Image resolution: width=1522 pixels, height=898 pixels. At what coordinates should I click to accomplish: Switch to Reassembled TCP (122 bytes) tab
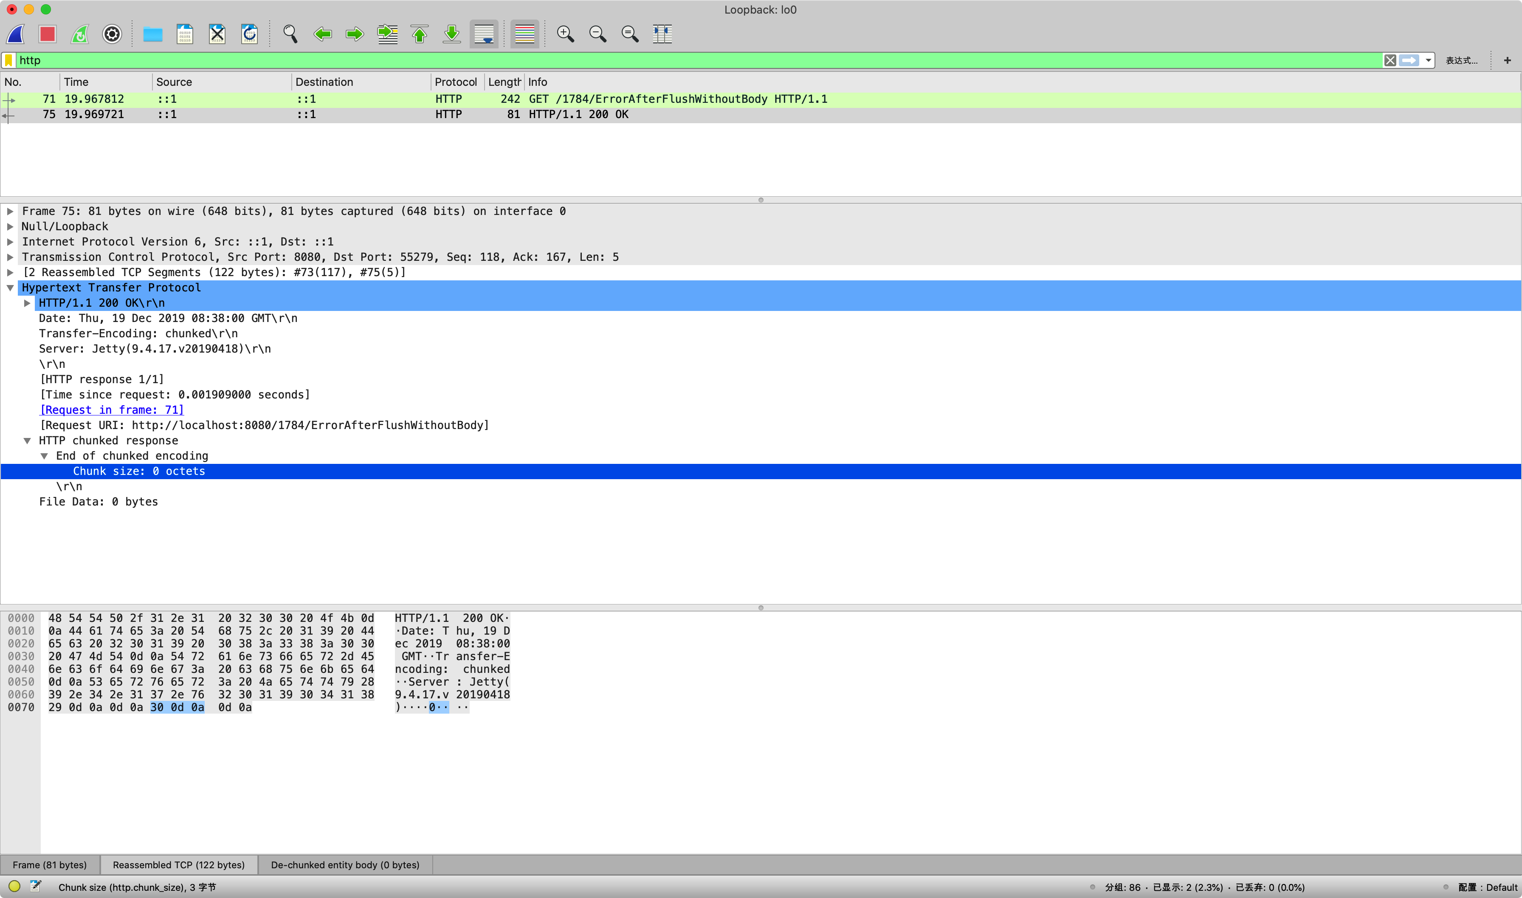(x=178, y=865)
